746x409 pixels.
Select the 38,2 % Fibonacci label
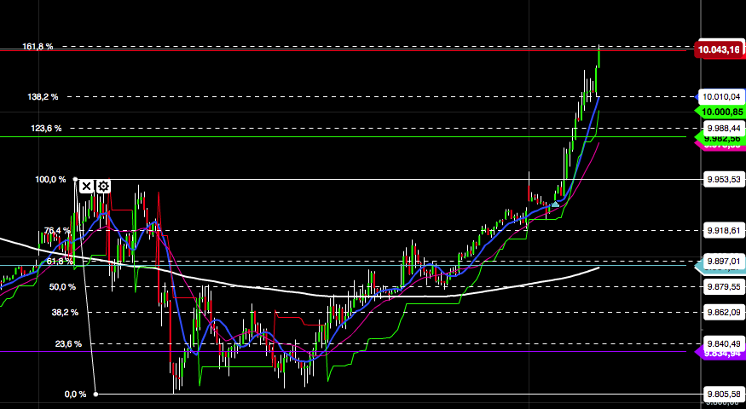tap(65, 313)
